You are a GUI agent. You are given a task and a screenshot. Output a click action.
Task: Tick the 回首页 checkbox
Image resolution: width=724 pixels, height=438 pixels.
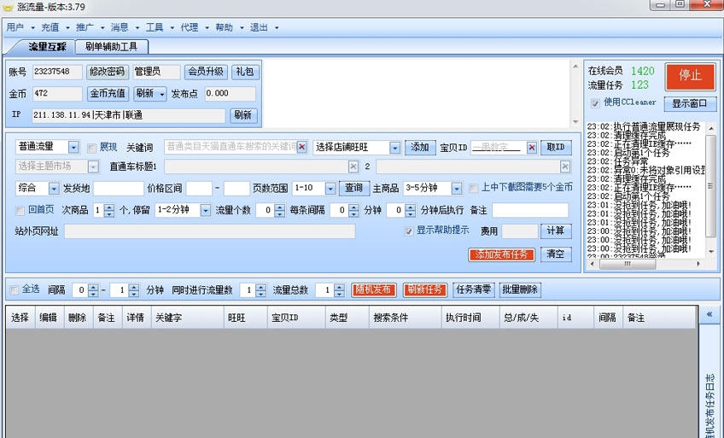point(20,210)
